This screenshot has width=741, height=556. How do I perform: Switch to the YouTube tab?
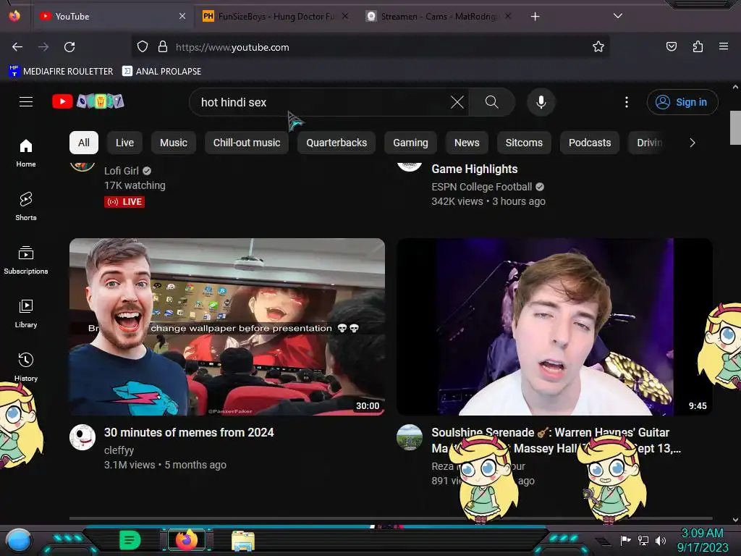pos(112,17)
